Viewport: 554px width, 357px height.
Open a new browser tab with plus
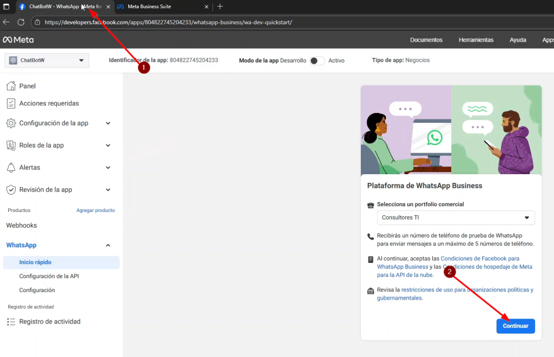(x=220, y=6)
